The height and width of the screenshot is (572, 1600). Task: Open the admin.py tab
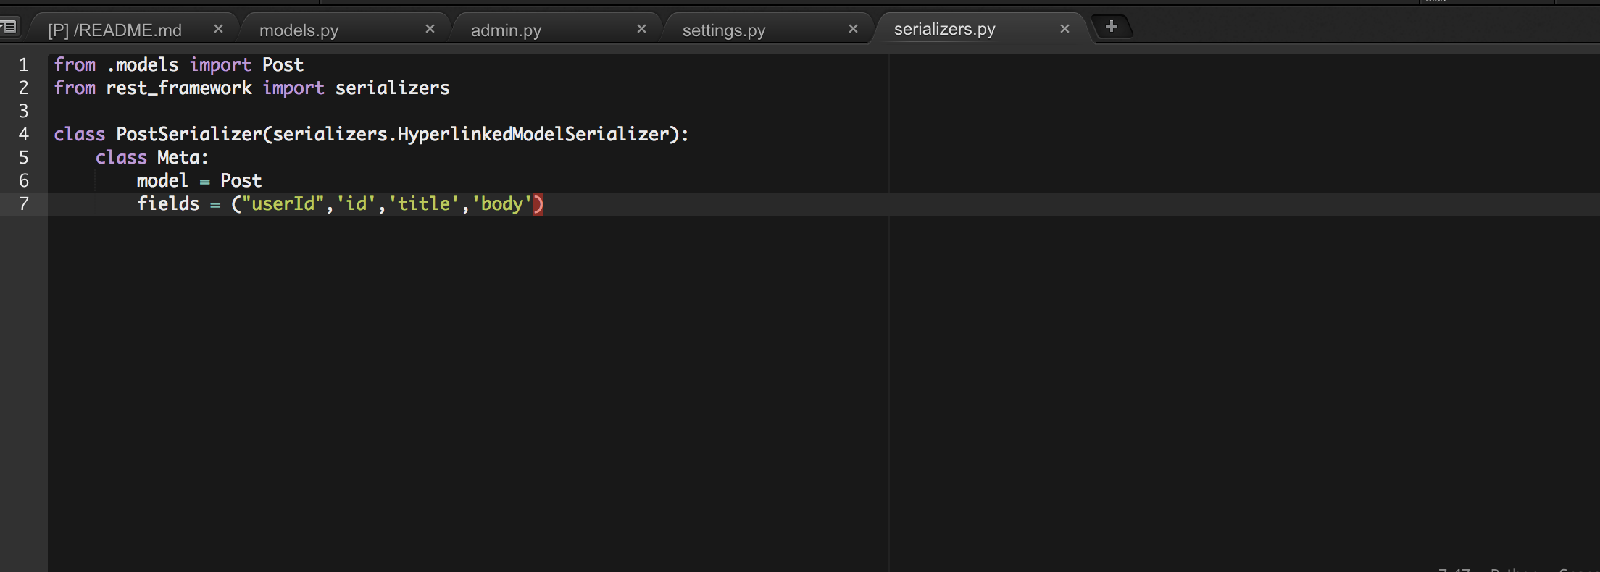click(506, 30)
